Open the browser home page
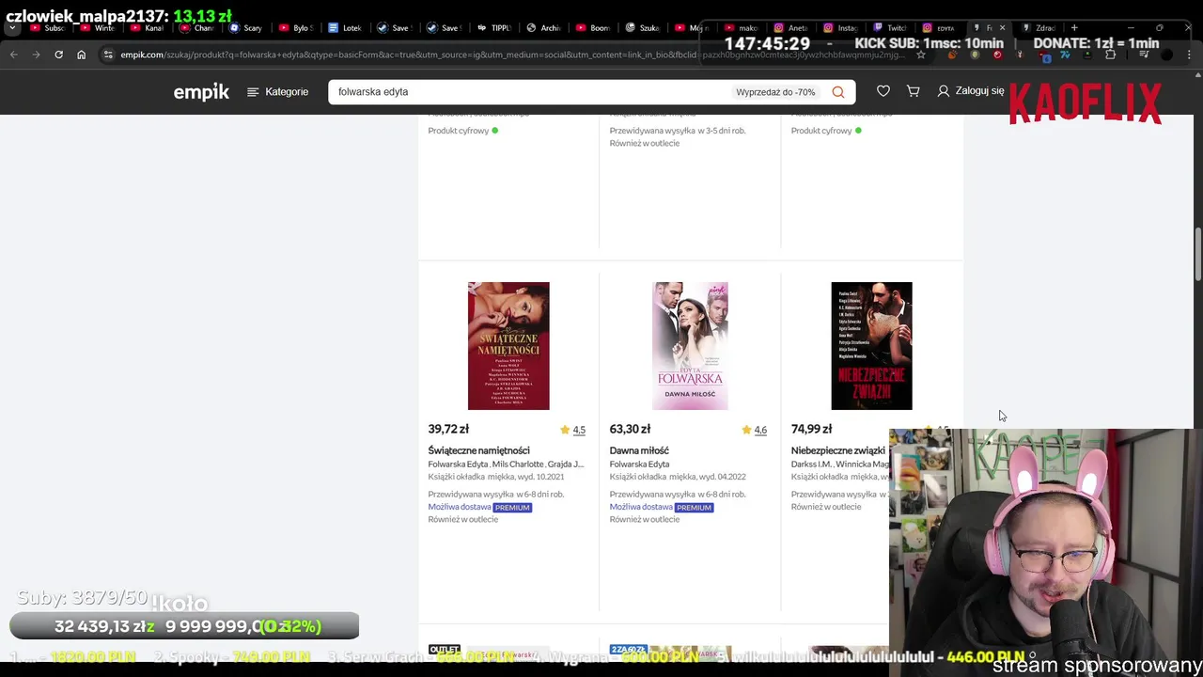Viewport: 1203px width, 677px height. click(81, 55)
